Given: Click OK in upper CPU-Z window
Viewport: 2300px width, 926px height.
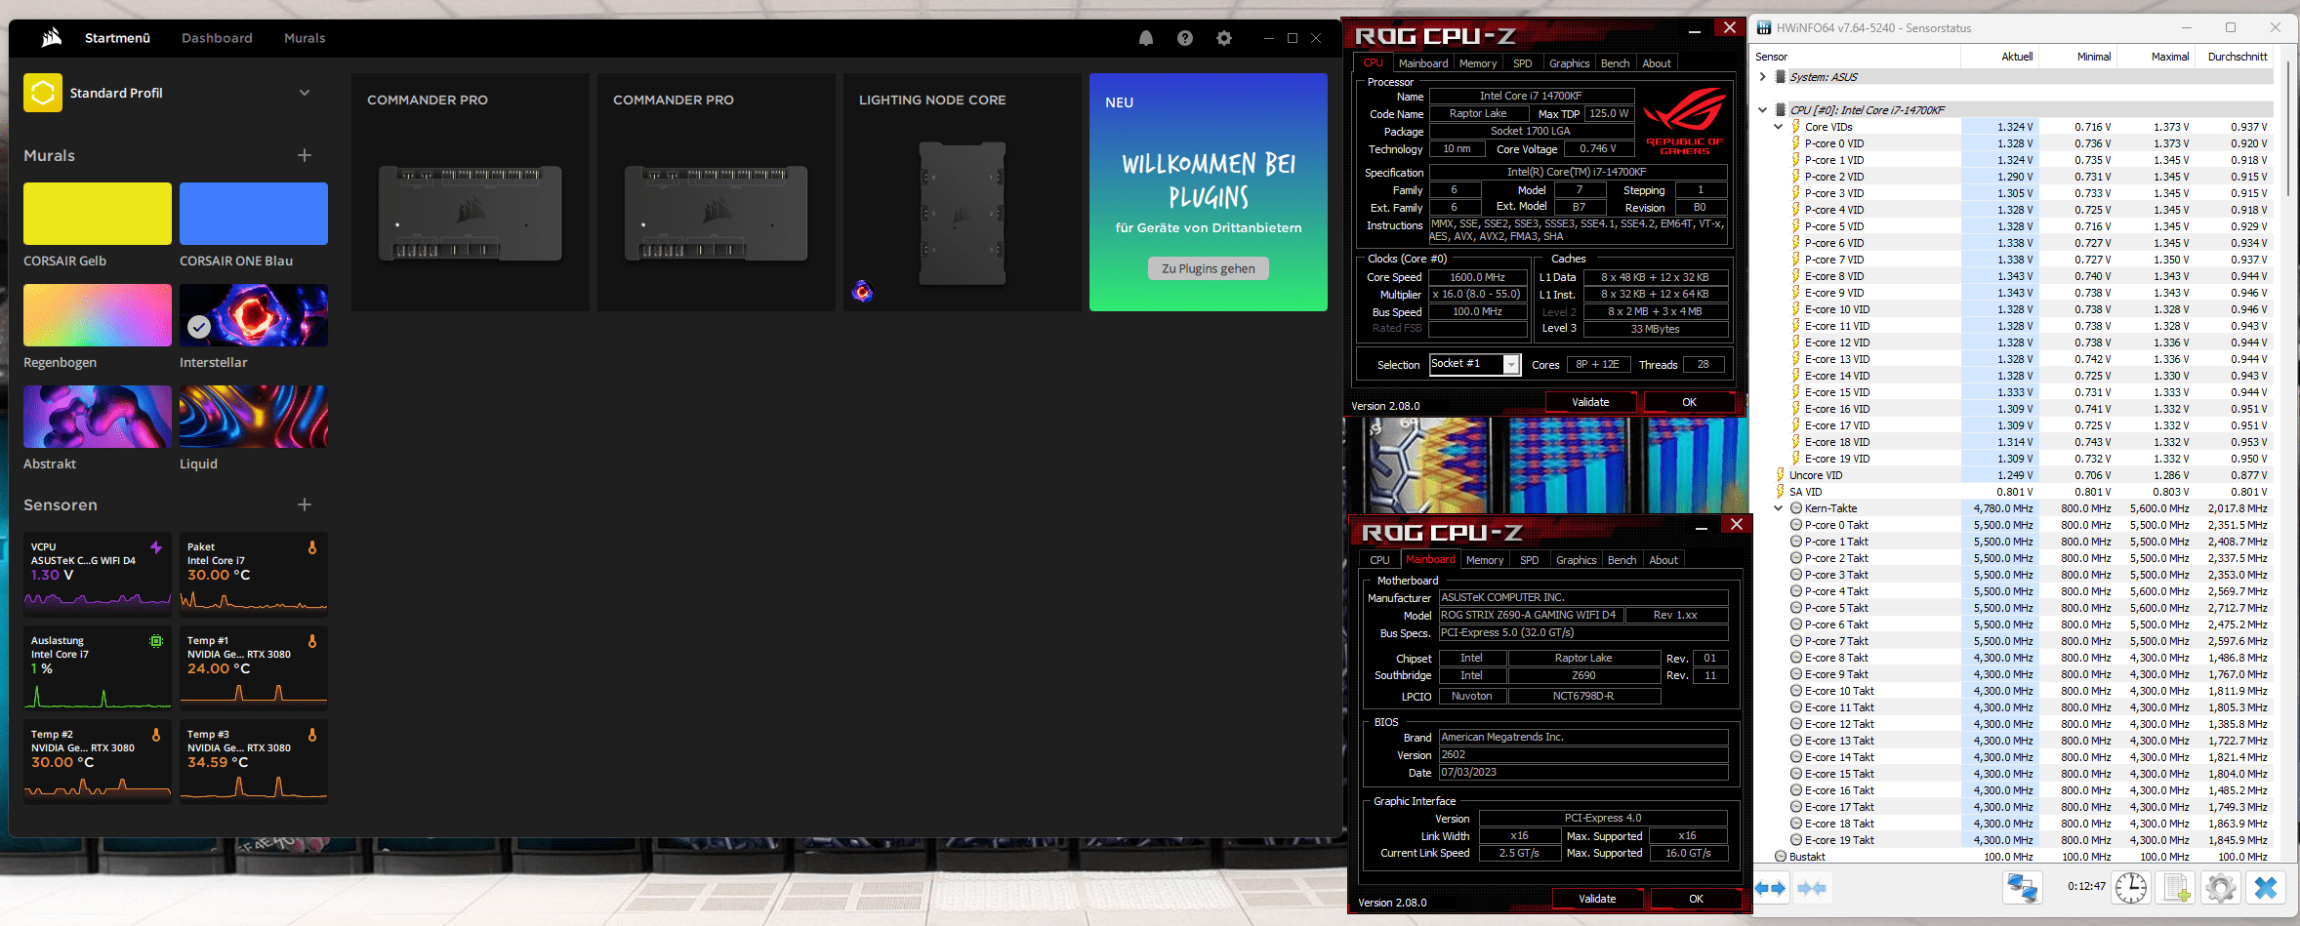Looking at the screenshot, I should [x=1689, y=402].
